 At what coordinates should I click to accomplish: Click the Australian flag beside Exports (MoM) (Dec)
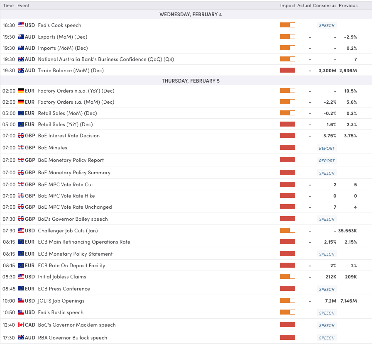[x=21, y=37]
